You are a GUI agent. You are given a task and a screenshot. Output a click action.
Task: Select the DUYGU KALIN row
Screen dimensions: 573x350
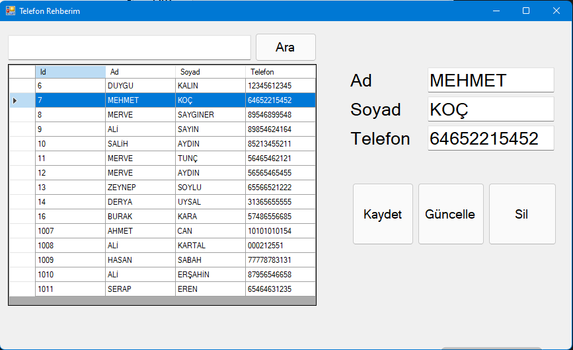click(x=140, y=86)
